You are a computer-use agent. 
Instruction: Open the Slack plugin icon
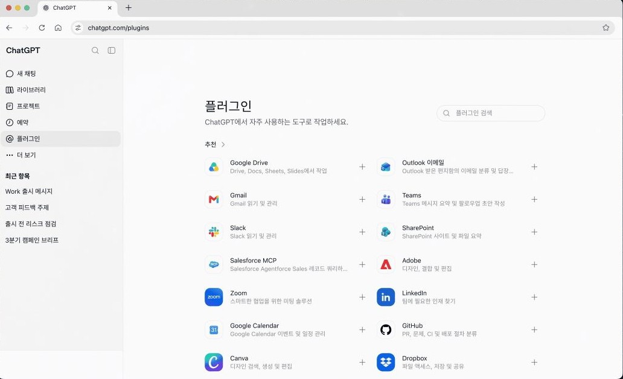pyautogui.click(x=214, y=232)
